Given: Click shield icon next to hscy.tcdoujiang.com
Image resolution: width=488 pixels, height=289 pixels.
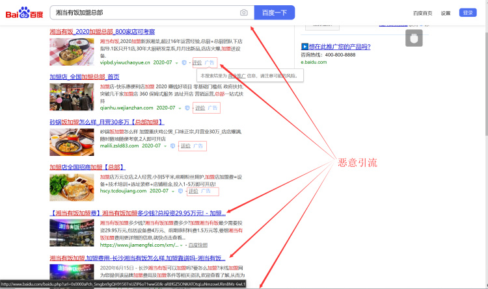Looking at the screenshot, I should coord(181,192).
